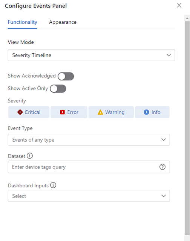Click the device tags query help icon
Image resolution: width=190 pixels, height=241 pixels.
(x=162, y=167)
